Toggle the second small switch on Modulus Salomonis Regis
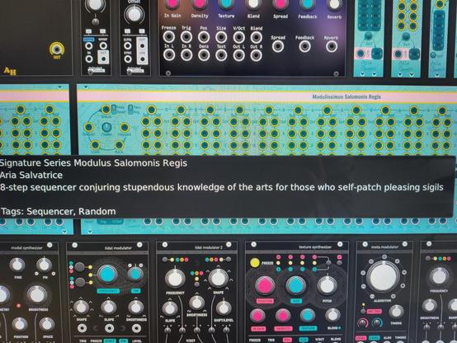 130,109
